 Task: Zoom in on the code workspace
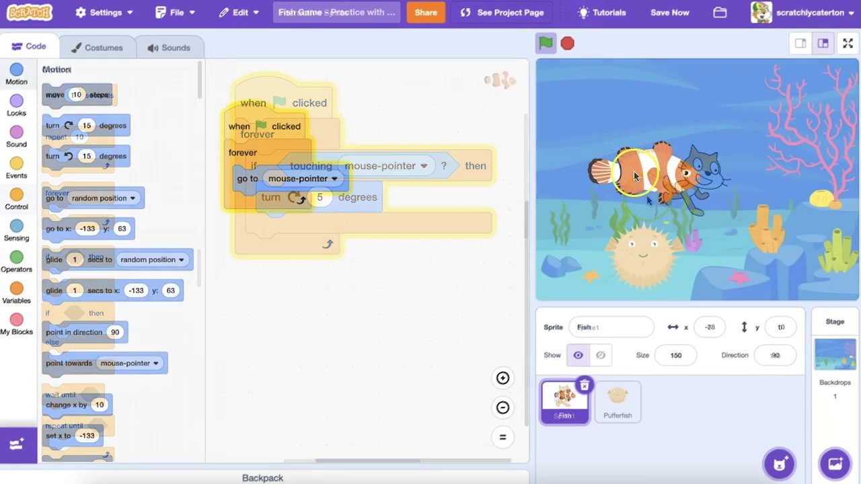502,378
